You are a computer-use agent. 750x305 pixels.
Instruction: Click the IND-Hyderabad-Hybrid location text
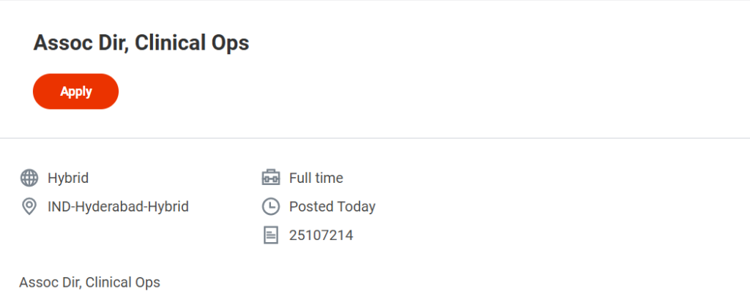[118, 207]
